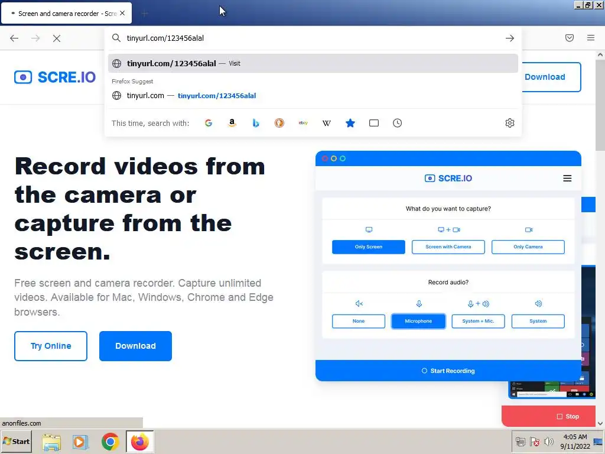Choose System audio option

click(538, 321)
